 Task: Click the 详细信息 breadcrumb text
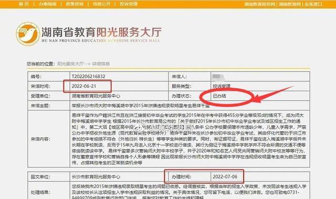101,64
